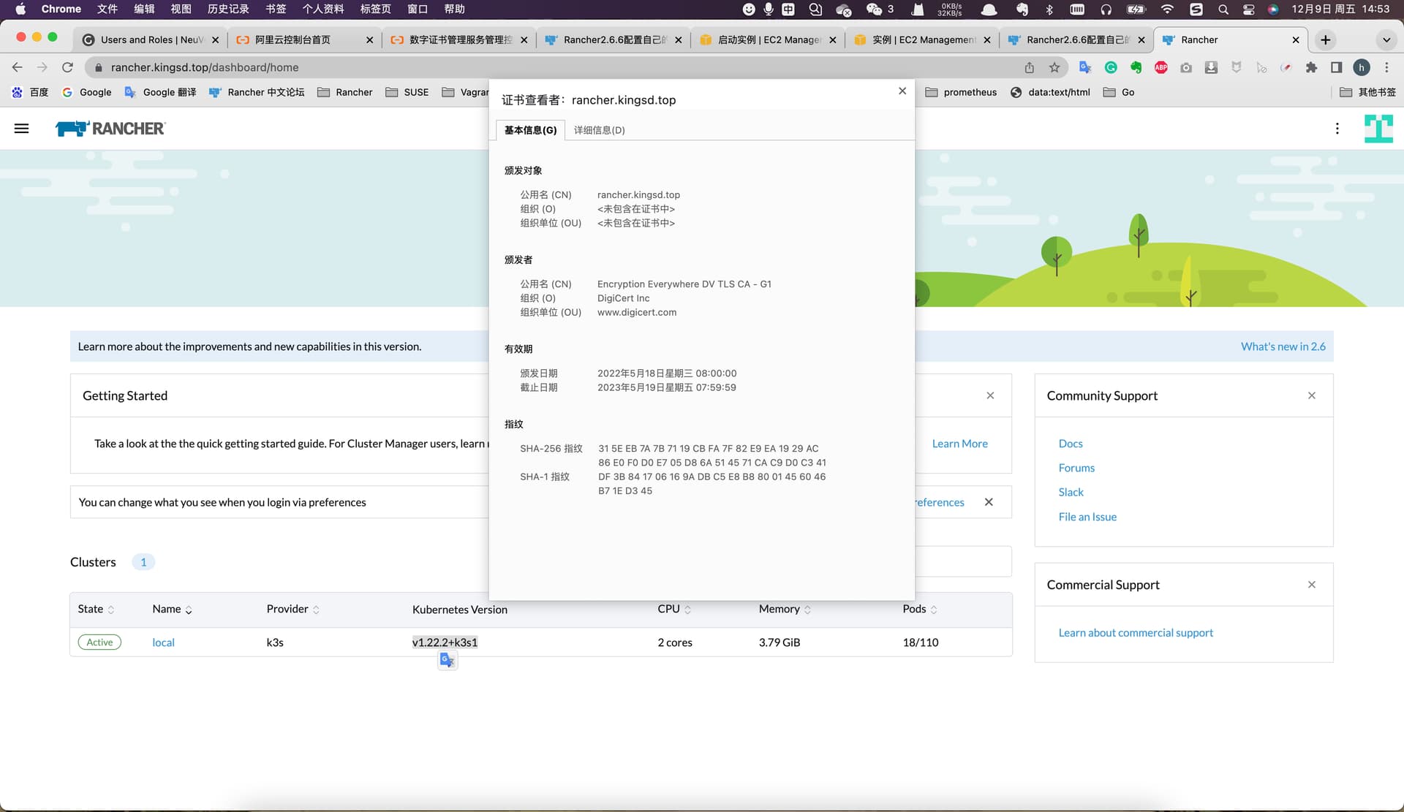Open the data:text/html bookmark
This screenshot has width=1404, height=812.
[x=1050, y=92]
